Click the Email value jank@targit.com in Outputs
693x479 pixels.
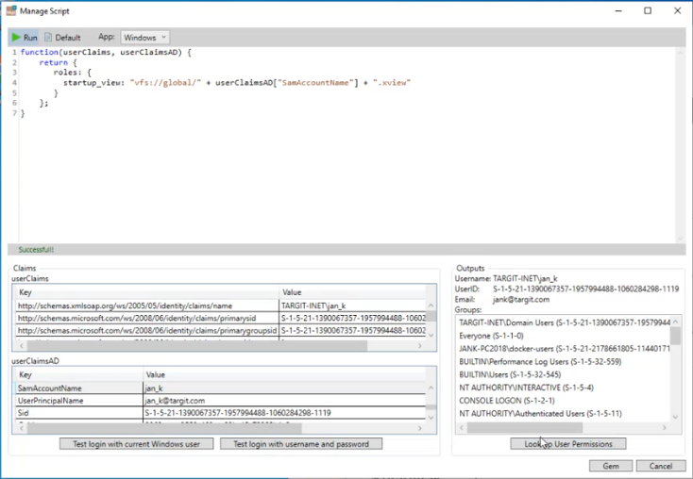521,299
